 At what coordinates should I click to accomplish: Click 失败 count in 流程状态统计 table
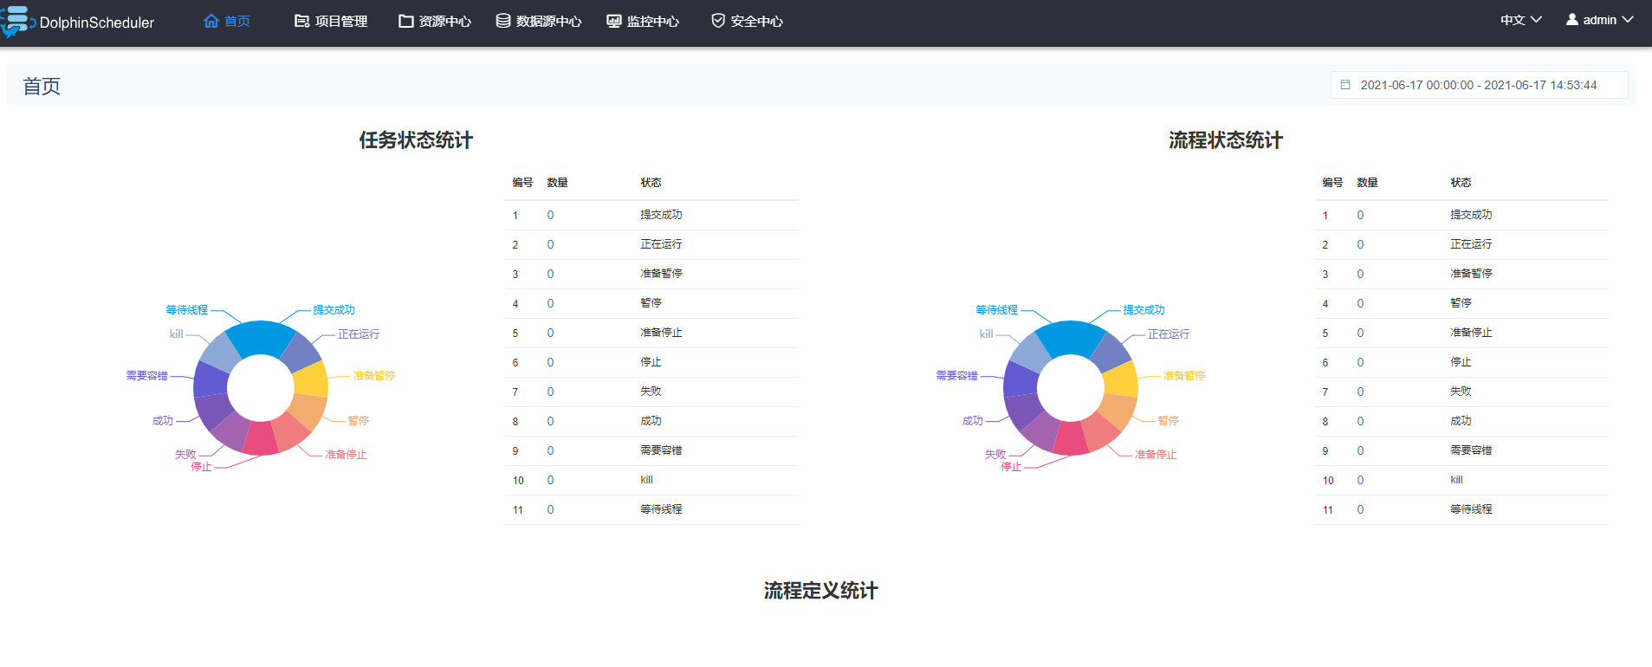pos(1360,392)
